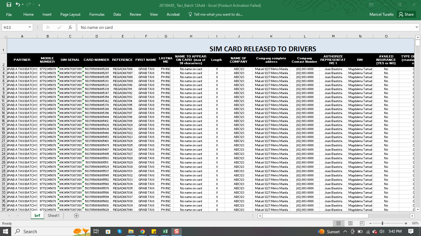Screen dimensions: 421x236
Task: Expand the Name Box dropdown
Action: point(30,27)
